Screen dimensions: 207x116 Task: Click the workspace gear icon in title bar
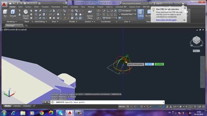coord(39,3)
